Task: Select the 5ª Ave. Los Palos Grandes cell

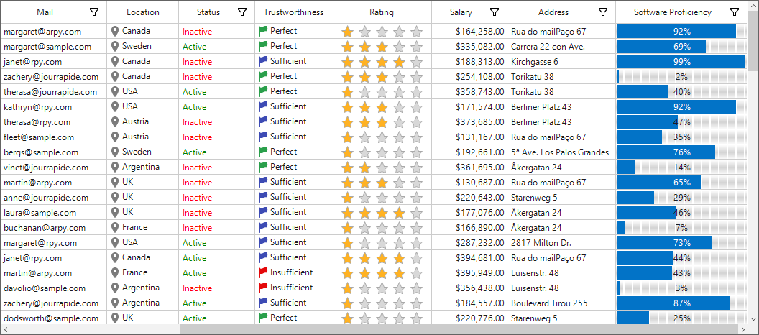Action: point(561,152)
